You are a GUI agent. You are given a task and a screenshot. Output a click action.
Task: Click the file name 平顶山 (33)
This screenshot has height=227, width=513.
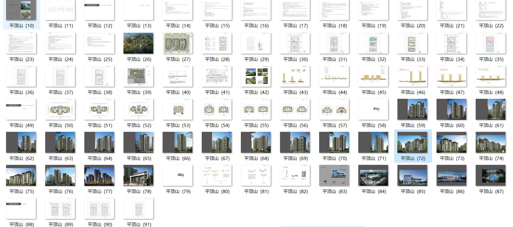(413, 59)
